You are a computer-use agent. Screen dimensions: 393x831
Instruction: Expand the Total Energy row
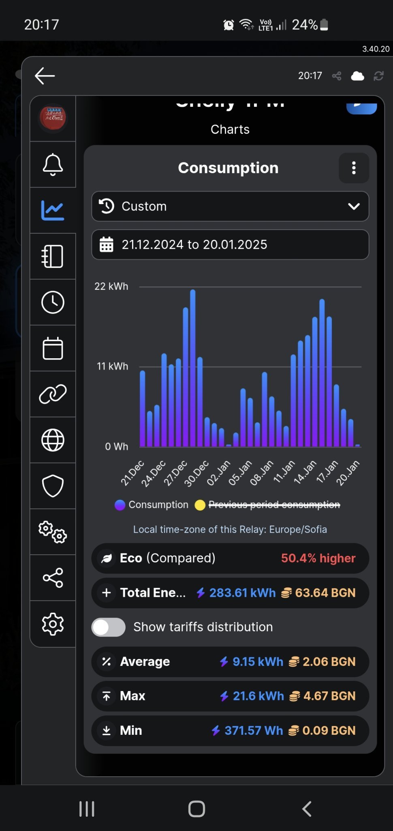[107, 593]
